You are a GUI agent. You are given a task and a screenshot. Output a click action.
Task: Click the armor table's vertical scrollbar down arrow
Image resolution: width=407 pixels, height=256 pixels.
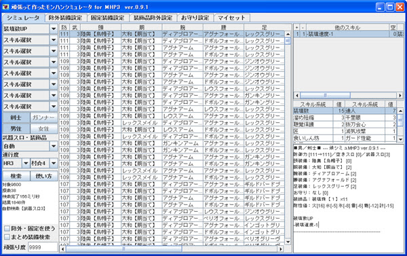pos(288,242)
